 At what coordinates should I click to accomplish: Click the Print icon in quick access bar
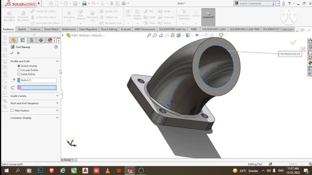click(84, 3)
